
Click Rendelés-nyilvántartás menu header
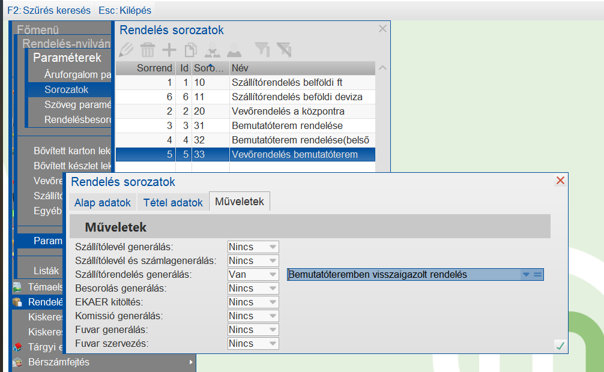click(66, 44)
